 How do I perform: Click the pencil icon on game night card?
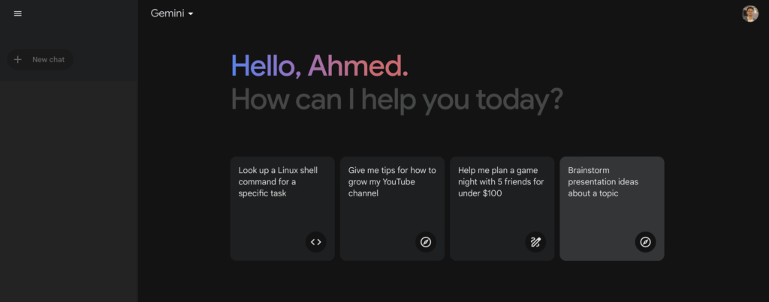pos(535,242)
